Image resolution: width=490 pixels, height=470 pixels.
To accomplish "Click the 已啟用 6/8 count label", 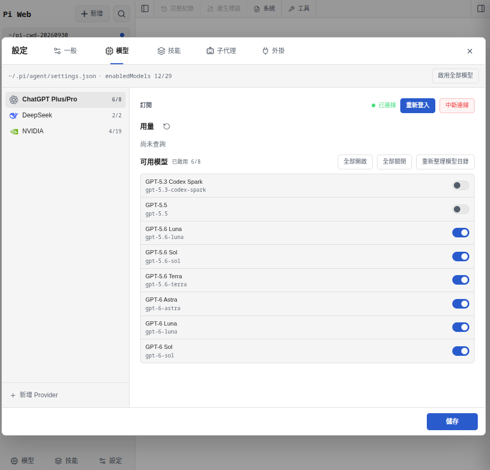I will tap(186, 161).
